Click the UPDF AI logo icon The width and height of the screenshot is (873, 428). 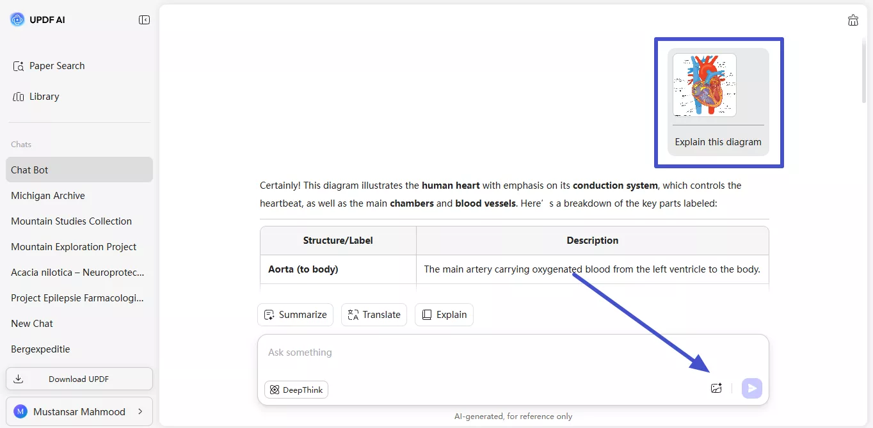[17, 20]
